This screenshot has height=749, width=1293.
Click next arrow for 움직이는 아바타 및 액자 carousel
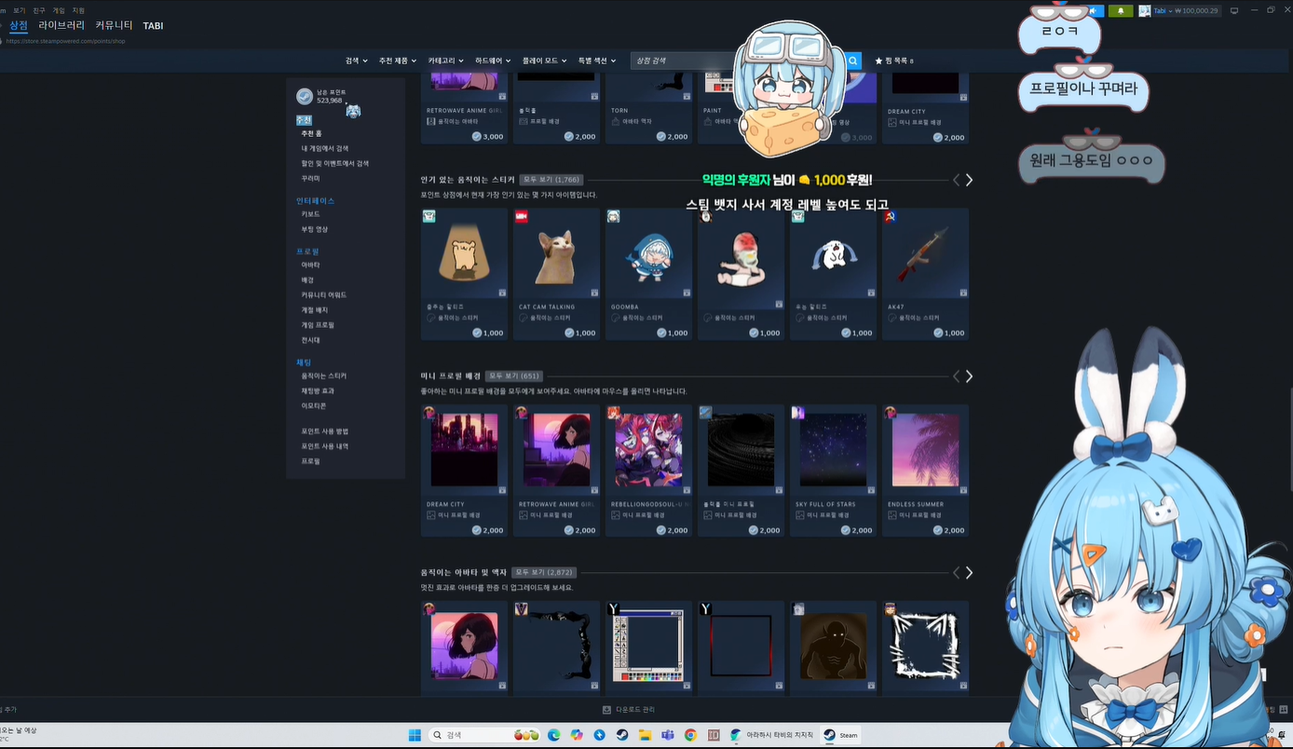click(969, 573)
